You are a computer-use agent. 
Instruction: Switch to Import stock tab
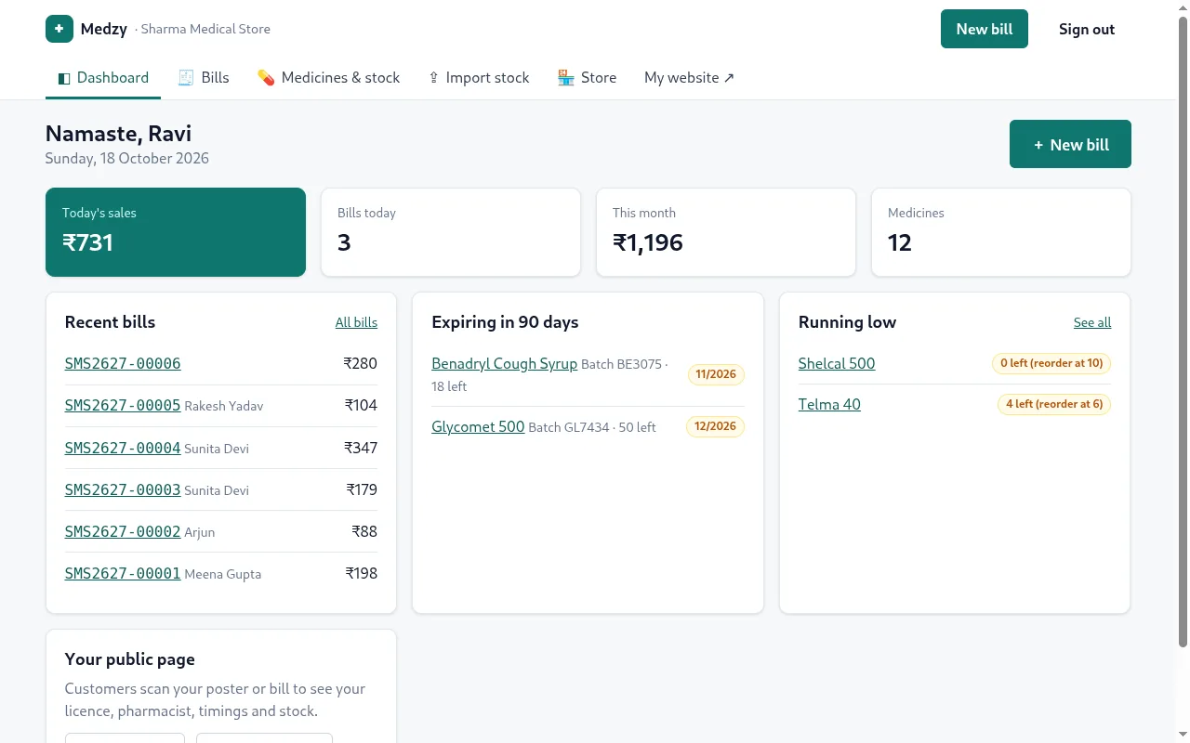pos(479,78)
